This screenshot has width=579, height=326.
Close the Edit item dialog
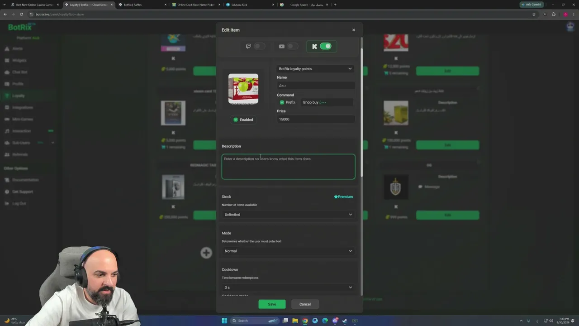(354, 30)
